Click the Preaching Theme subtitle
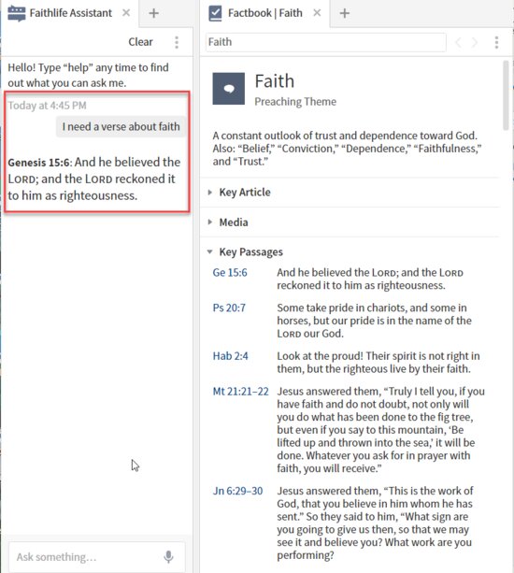Image resolution: width=514 pixels, height=573 pixels. coord(295,102)
